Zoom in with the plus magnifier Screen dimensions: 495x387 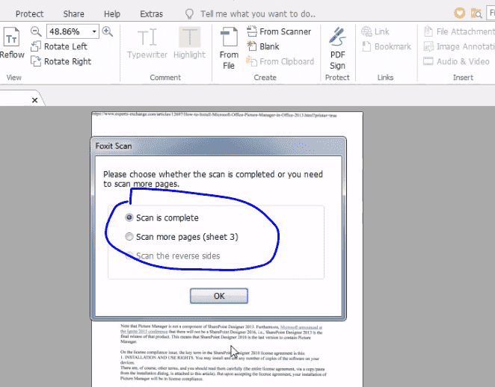pos(108,31)
